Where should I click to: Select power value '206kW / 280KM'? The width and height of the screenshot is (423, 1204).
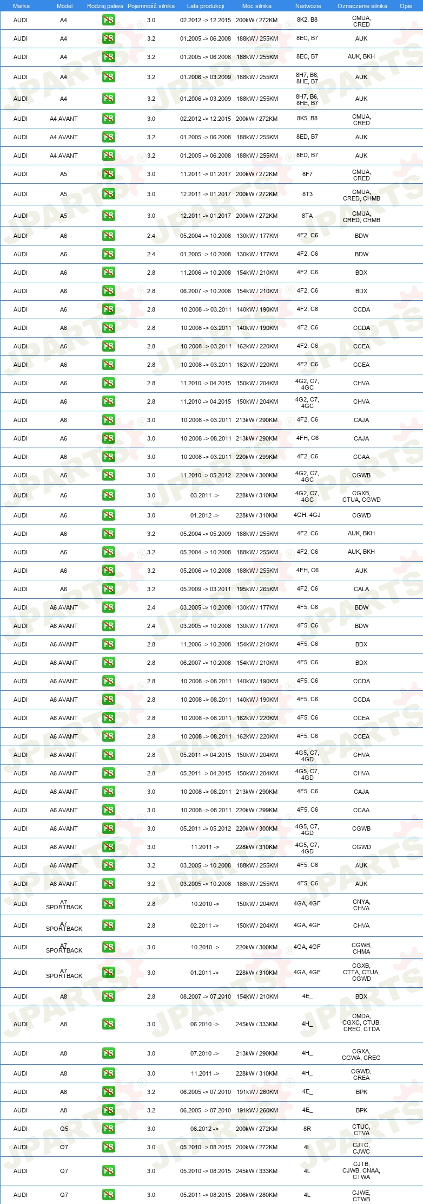(257, 1195)
